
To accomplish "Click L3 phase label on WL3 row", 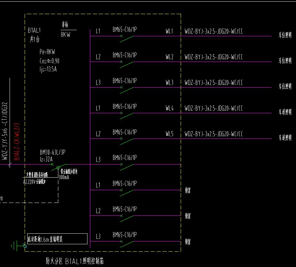I will [x=98, y=82].
